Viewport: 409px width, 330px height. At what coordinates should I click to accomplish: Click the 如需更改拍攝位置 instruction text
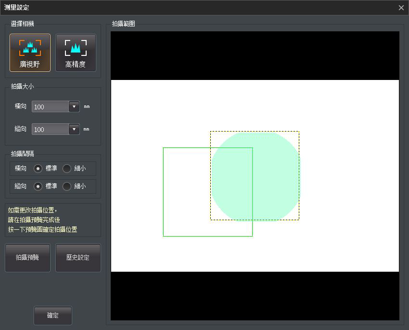click(42, 220)
